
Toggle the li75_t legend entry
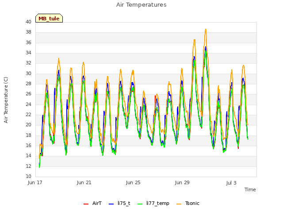coord(119,203)
